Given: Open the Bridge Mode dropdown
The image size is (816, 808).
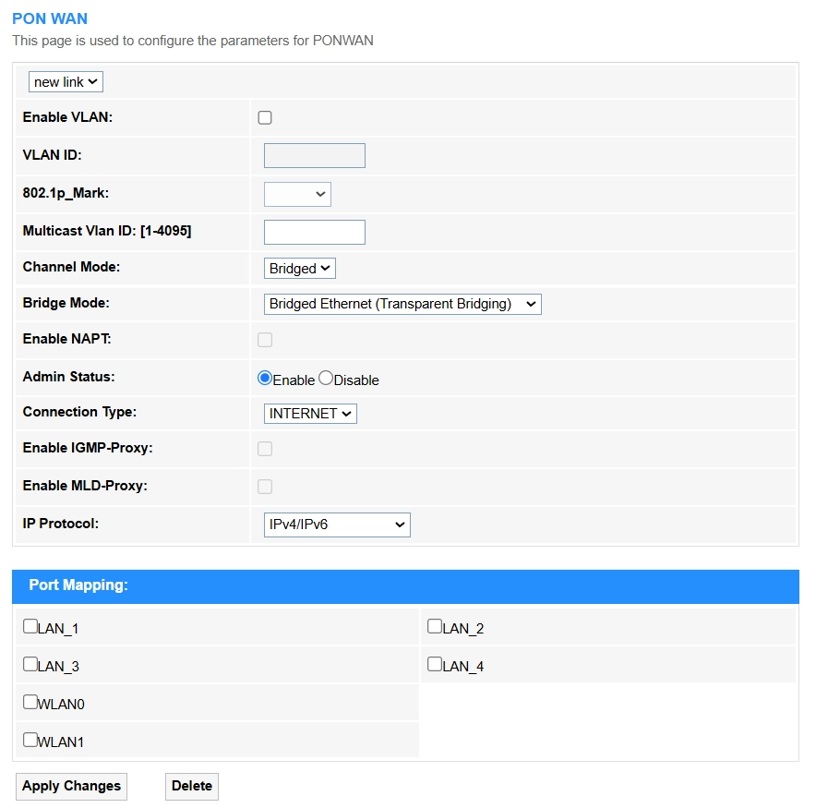Looking at the screenshot, I should (402, 304).
